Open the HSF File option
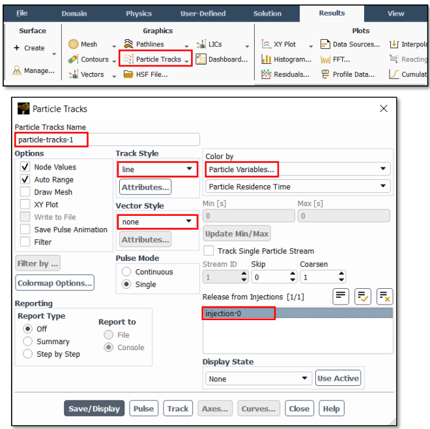Screen dimensions: 430x429 145,74
